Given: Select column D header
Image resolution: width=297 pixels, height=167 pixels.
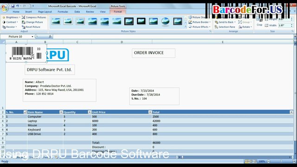Looking at the screenshot, I should coord(122,42).
